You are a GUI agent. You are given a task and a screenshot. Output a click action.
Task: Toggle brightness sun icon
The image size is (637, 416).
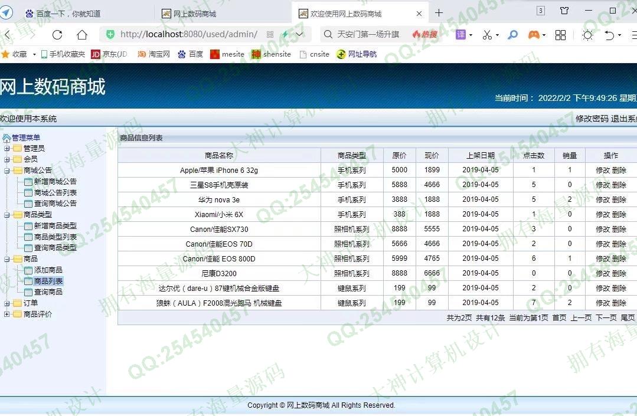tap(587, 35)
